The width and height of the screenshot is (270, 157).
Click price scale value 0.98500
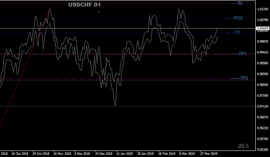[263, 74]
